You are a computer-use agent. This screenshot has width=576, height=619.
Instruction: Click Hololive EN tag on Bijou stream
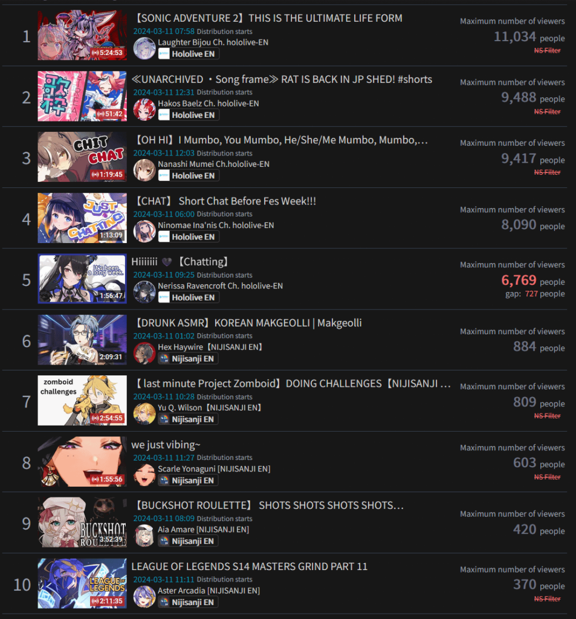point(189,54)
